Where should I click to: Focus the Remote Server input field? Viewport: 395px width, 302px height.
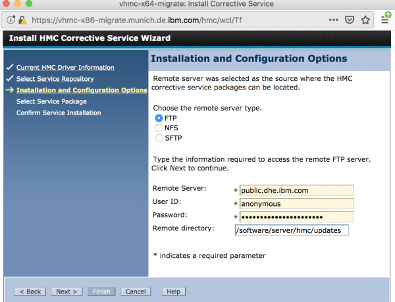point(296,190)
